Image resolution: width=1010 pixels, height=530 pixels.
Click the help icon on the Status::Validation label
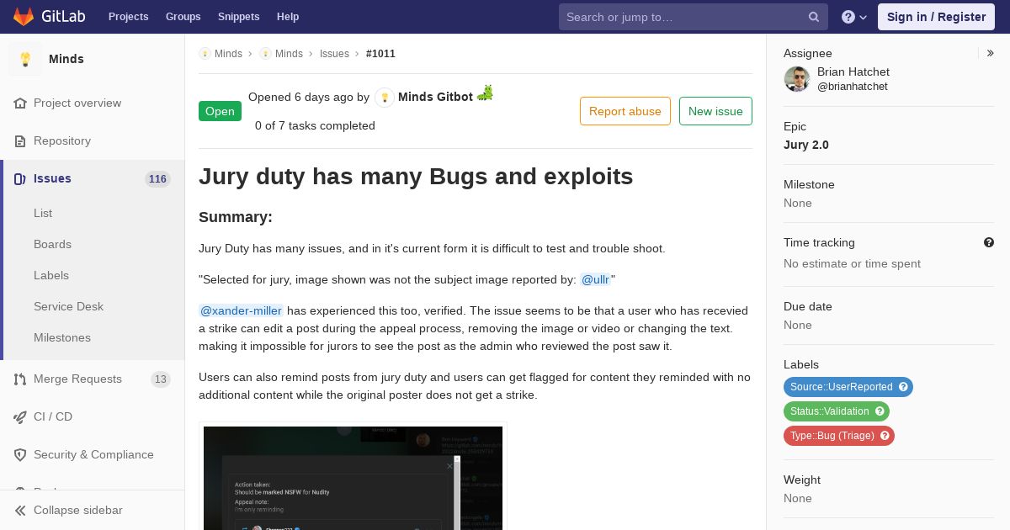[880, 411]
